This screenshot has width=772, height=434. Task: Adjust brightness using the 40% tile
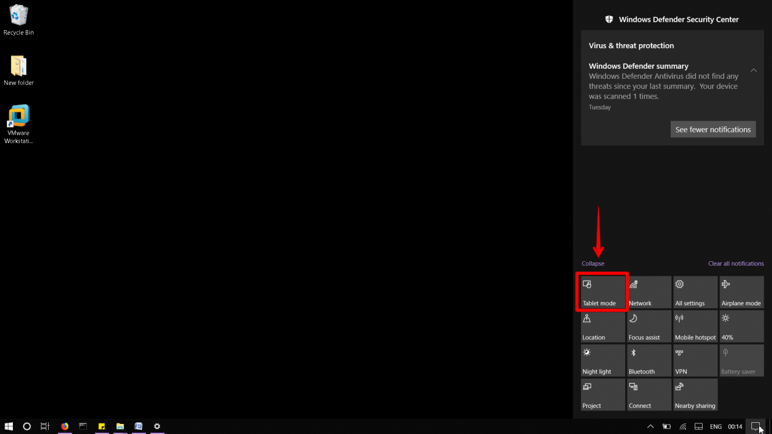(x=741, y=326)
